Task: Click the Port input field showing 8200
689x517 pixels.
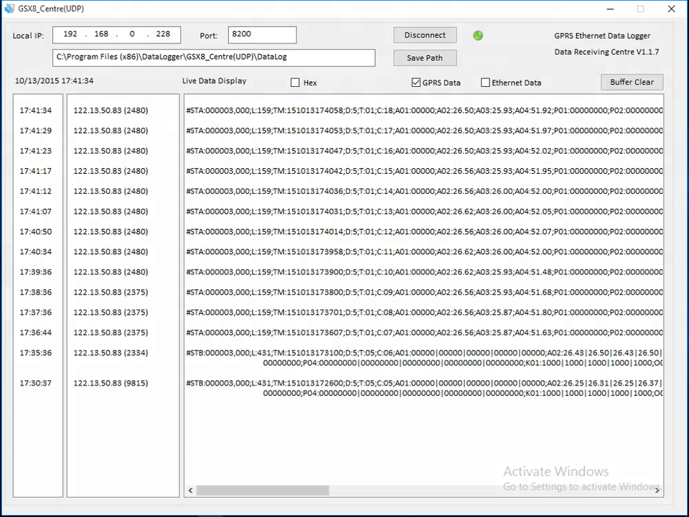Action: (x=262, y=34)
